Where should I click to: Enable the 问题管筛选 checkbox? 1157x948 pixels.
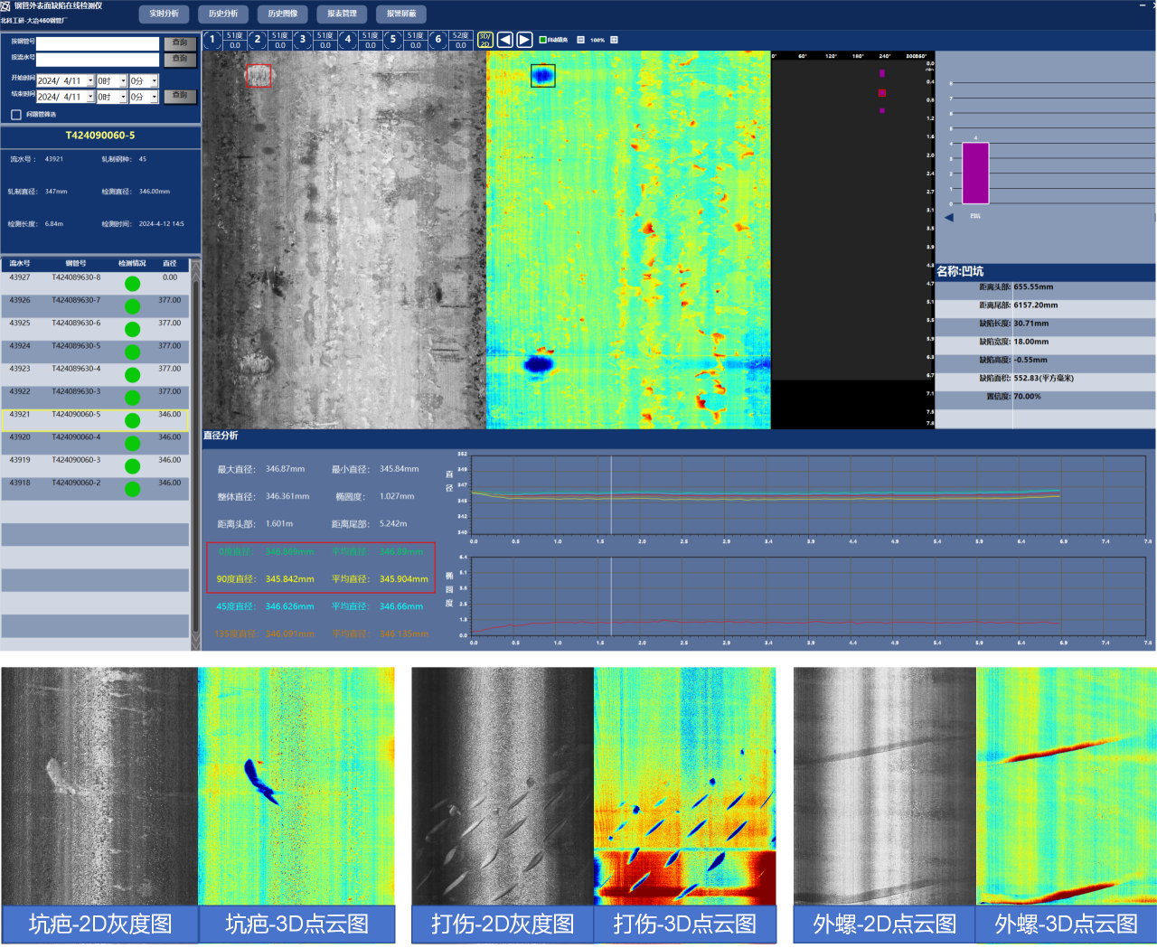coord(16,115)
